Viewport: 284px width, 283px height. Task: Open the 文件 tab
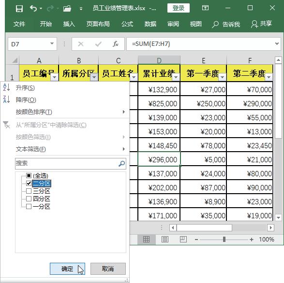tap(19, 24)
